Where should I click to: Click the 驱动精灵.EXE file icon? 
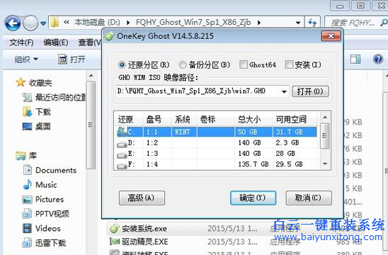click(114, 242)
